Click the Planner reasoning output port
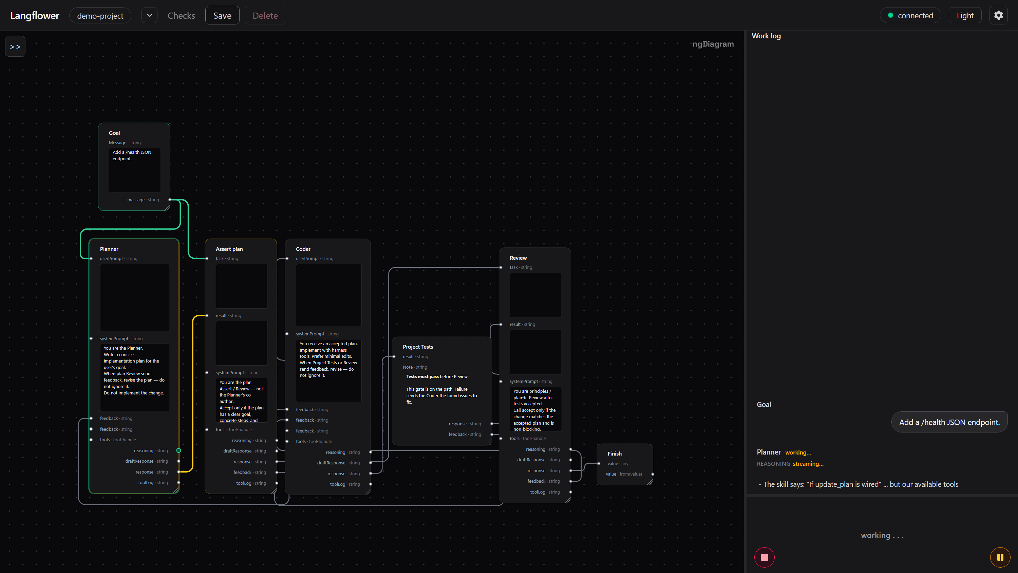This screenshot has width=1018, height=573. pos(178,450)
